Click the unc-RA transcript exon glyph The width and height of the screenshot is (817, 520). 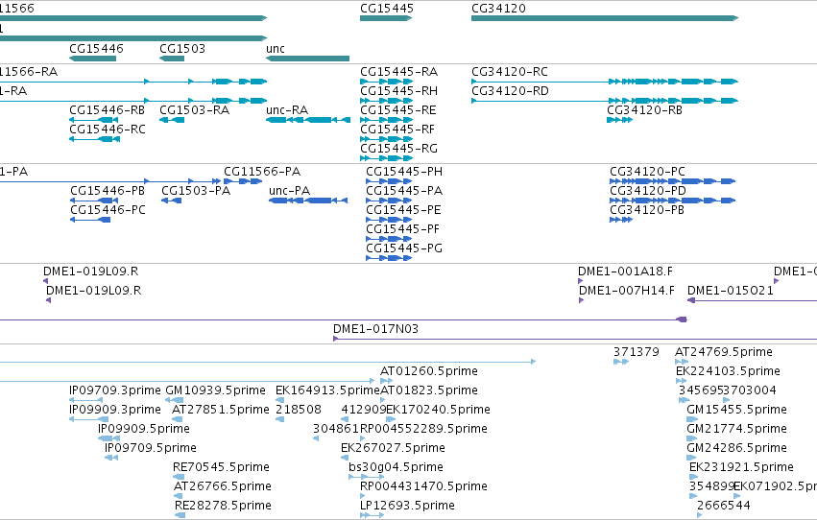(x=308, y=120)
